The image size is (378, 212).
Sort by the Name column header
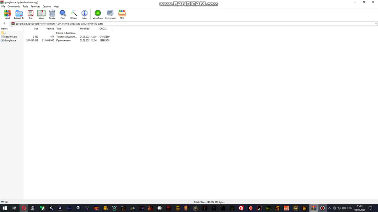click(x=12, y=28)
